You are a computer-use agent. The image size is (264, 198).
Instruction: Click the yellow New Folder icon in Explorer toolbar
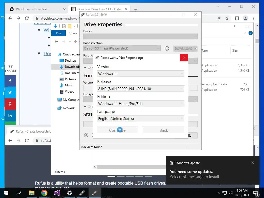pyautogui.click(x=70, y=26)
